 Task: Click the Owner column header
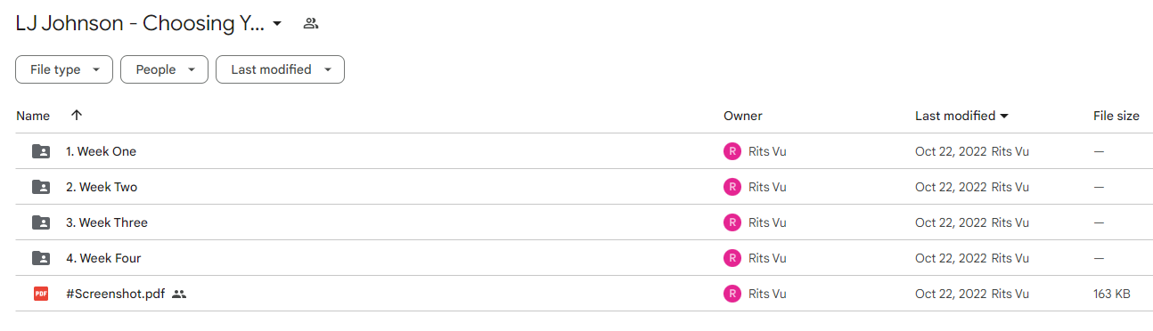tap(743, 116)
